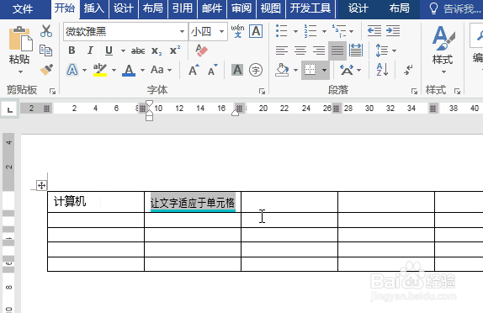Viewport: 483px width, 313px height.
Task: Click the distributed alignment icon
Action: 356,50
